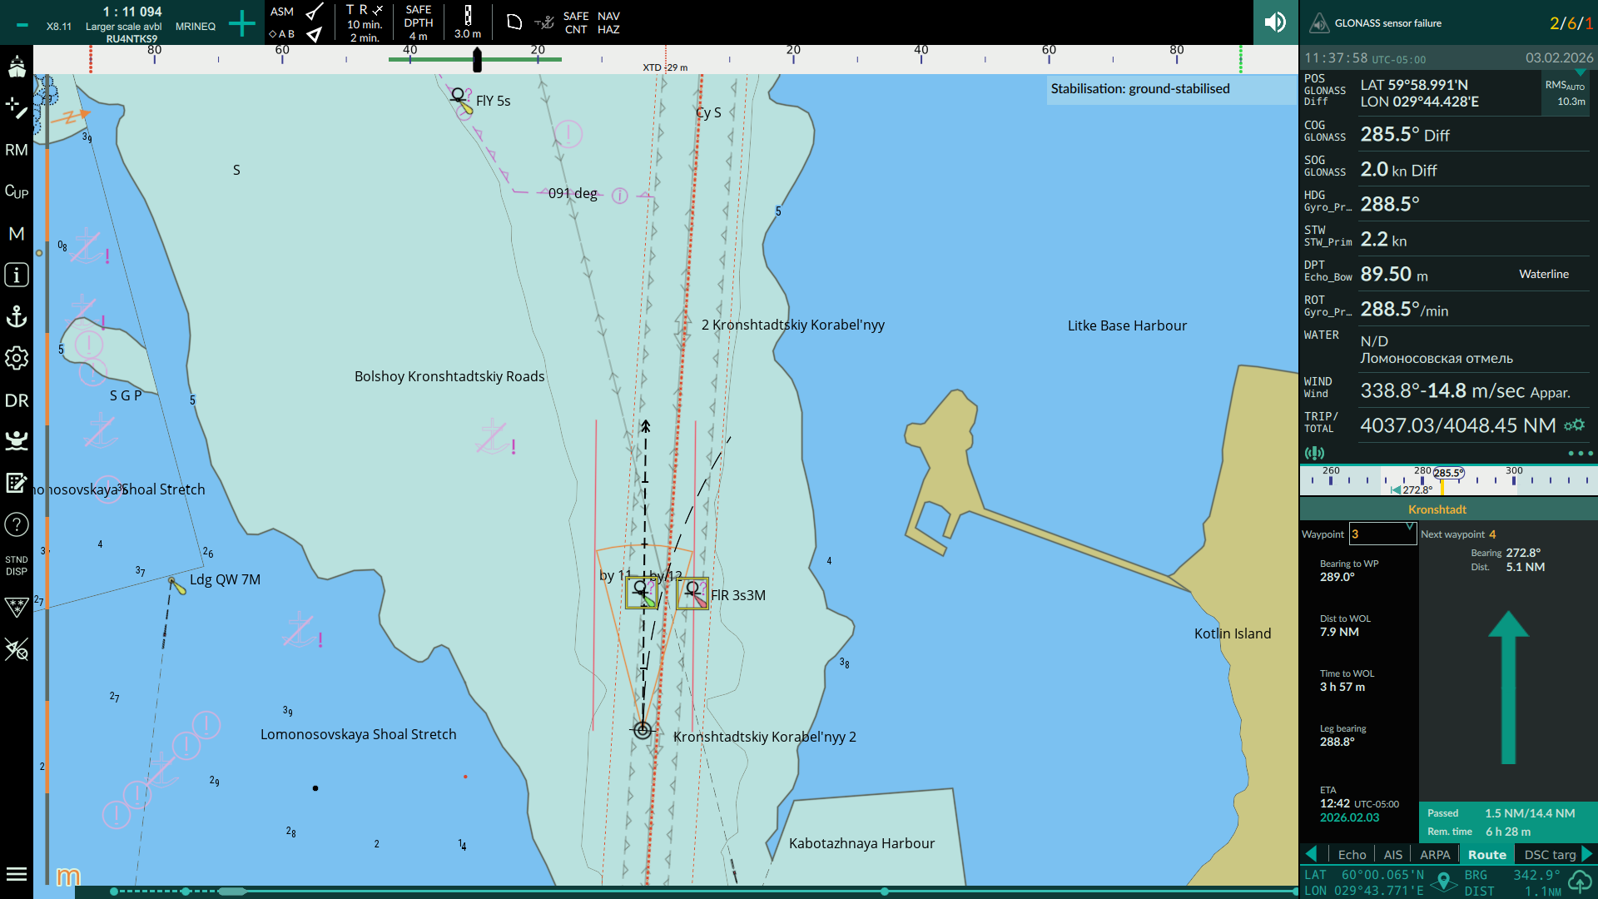The width and height of the screenshot is (1598, 899).
Task: Open the manual correction notes icon
Action: coord(17,483)
